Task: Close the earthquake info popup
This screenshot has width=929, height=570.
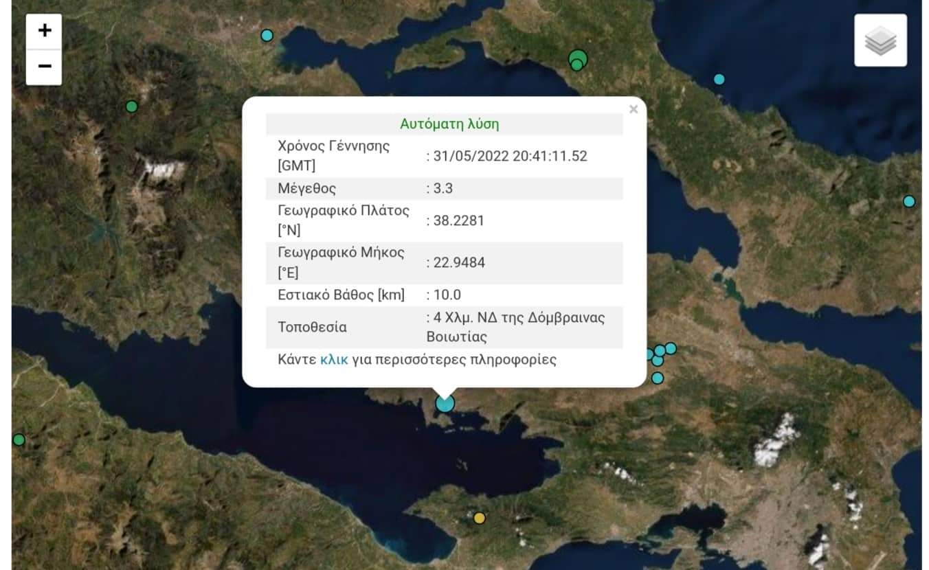Action: pos(633,109)
